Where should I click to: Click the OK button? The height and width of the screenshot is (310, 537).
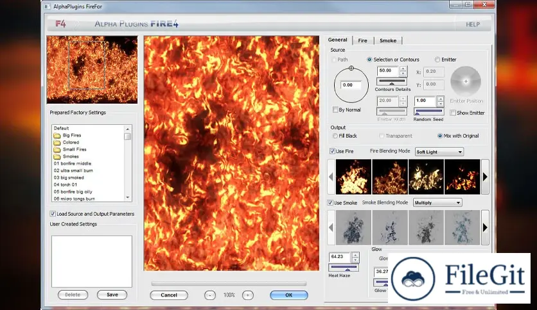tap(288, 295)
